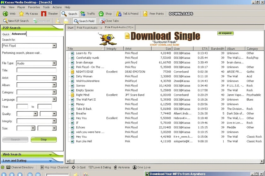
Task: Click the Peer Points icon
Action: 145,14
